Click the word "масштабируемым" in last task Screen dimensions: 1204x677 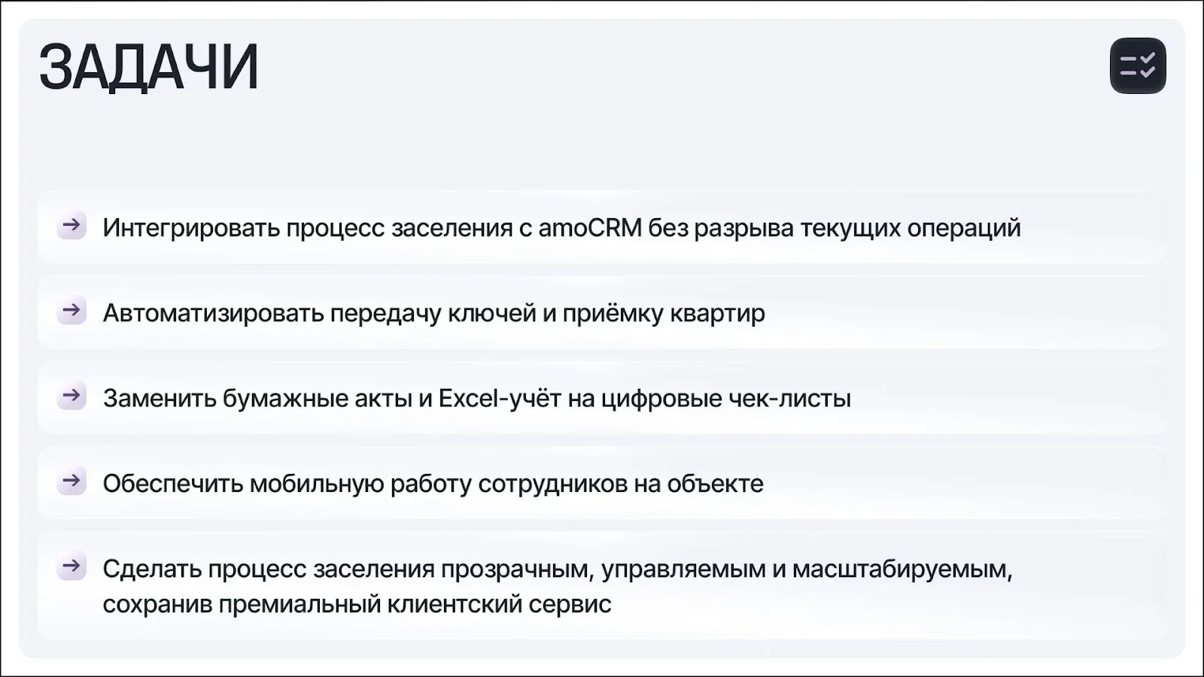point(902,569)
